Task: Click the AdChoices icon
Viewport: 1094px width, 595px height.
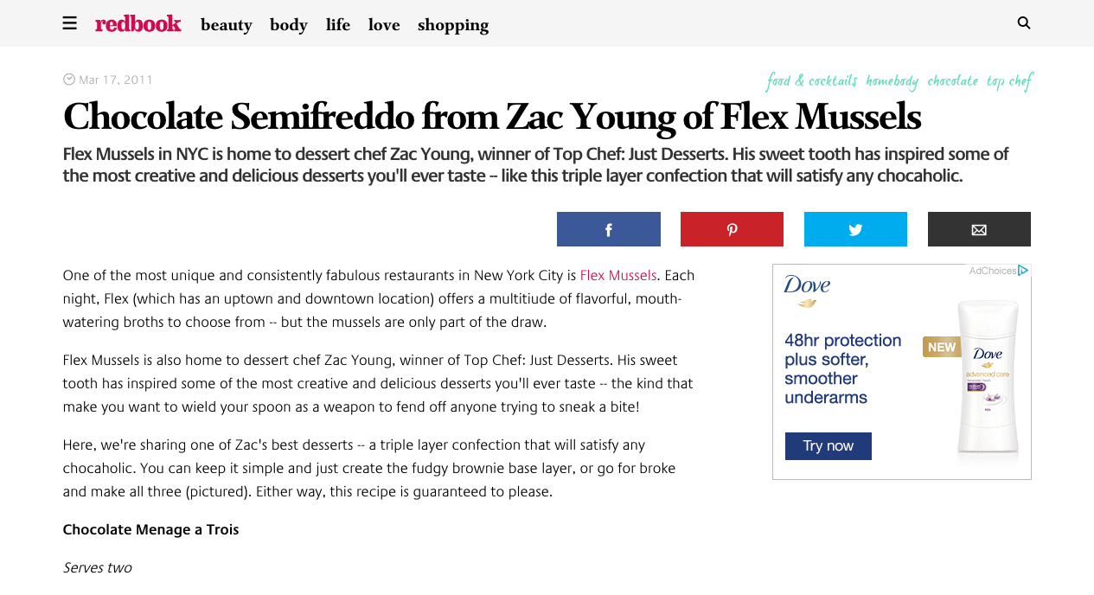Action: [1023, 271]
